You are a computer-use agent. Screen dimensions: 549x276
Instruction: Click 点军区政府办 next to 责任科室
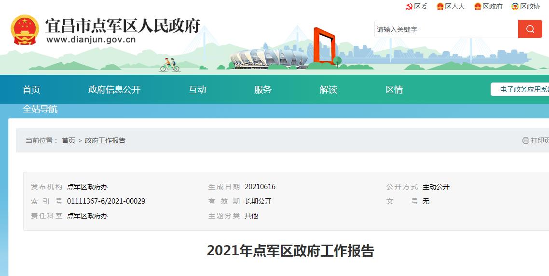coord(87,216)
